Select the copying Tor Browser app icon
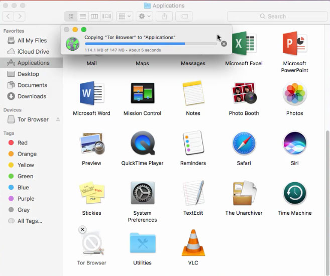This screenshot has height=276, width=330. (92, 243)
